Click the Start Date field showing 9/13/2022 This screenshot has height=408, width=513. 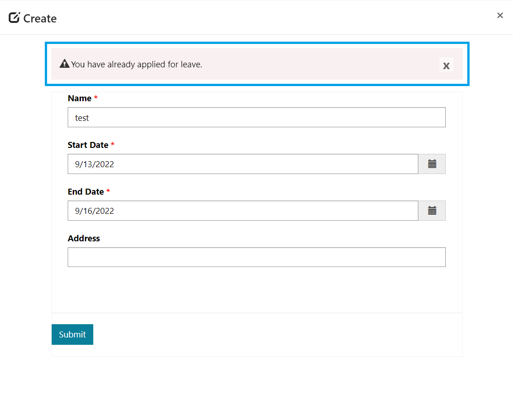click(x=242, y=164)
